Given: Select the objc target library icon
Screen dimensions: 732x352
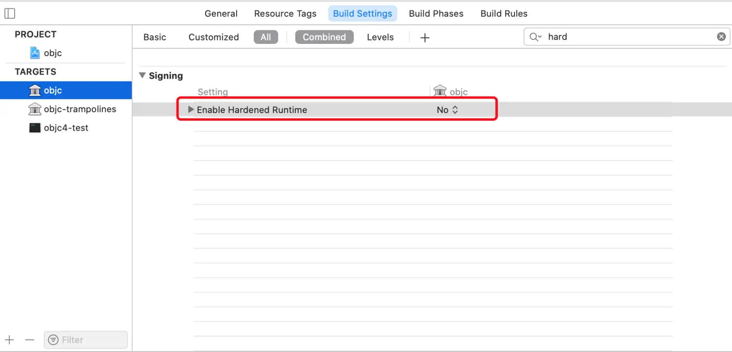Looking at the screenshot, I should click(x=35, y=90).
